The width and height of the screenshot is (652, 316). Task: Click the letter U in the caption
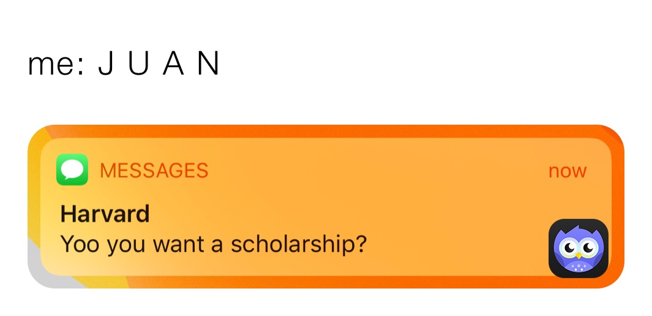(x=138, y=65)
